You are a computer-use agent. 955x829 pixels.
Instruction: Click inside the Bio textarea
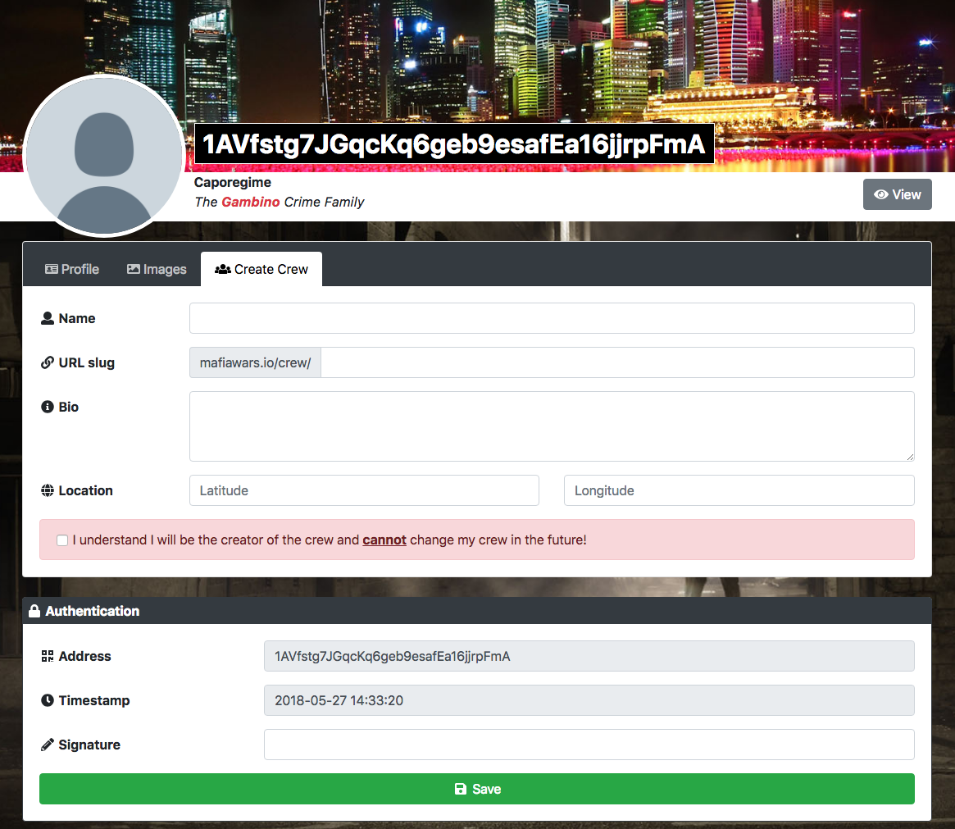coord(552,426)
